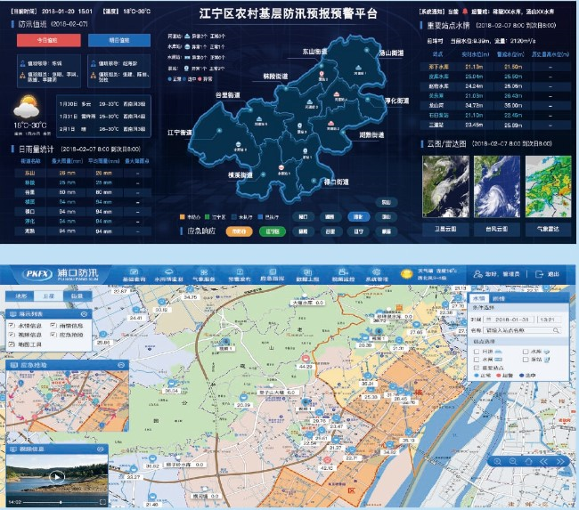Screen dimensions: 579x510
Task: Click 气象雷达 button
Action: tap(548, 229)
